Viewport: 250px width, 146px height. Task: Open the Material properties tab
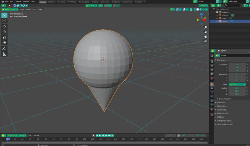point(212,110)
